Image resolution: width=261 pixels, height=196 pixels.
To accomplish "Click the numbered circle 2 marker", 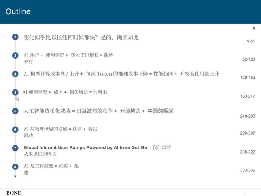I will click(x=15, y=55).
